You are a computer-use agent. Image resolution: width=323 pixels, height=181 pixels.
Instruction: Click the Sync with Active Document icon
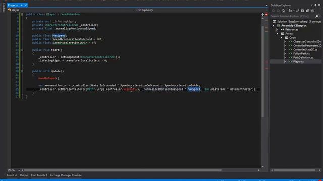tap(297, 11)
